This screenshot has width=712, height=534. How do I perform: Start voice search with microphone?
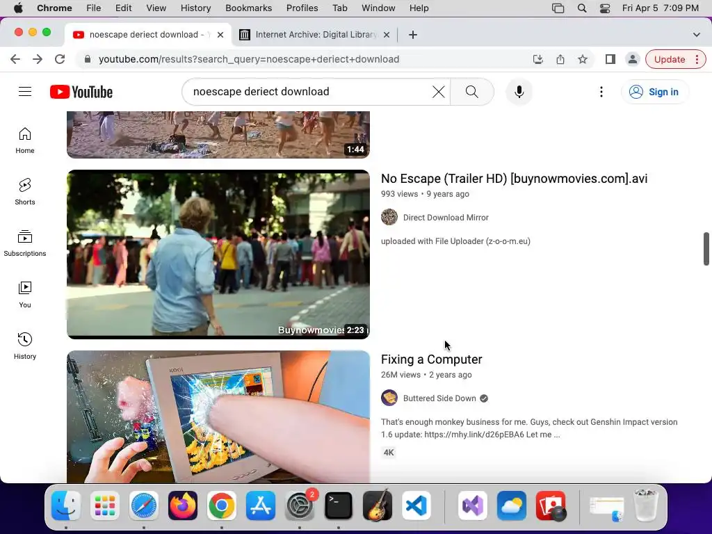coord(519,92)
